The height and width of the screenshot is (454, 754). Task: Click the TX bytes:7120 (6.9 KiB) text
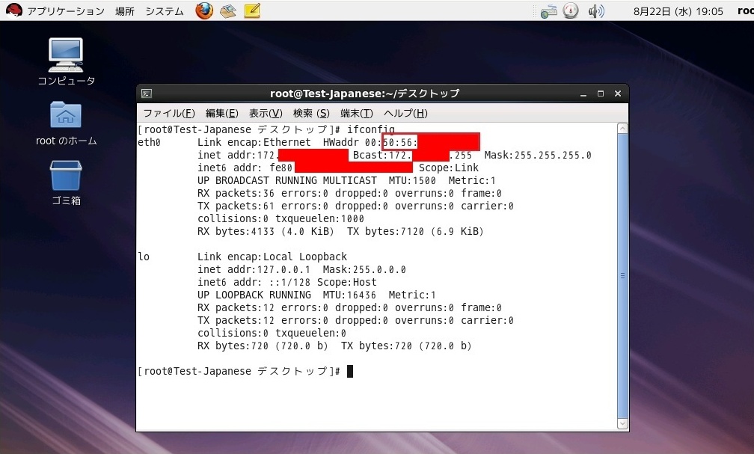[x=415, y=232]
